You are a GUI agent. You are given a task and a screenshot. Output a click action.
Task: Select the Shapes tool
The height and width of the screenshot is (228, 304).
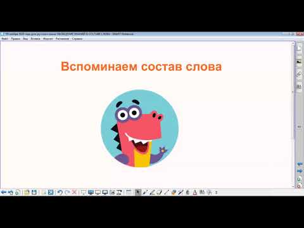point(174,193)
